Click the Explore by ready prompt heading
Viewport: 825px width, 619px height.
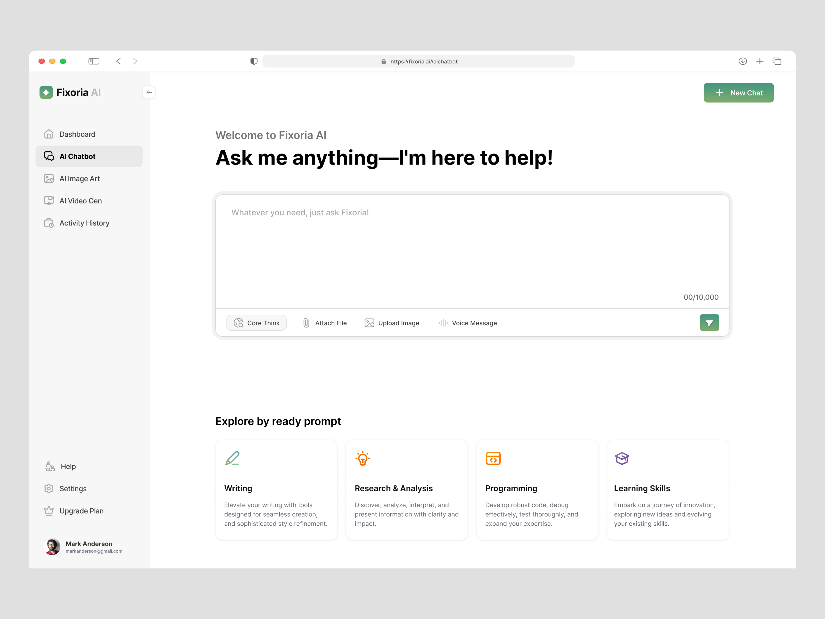coord(278,421)
